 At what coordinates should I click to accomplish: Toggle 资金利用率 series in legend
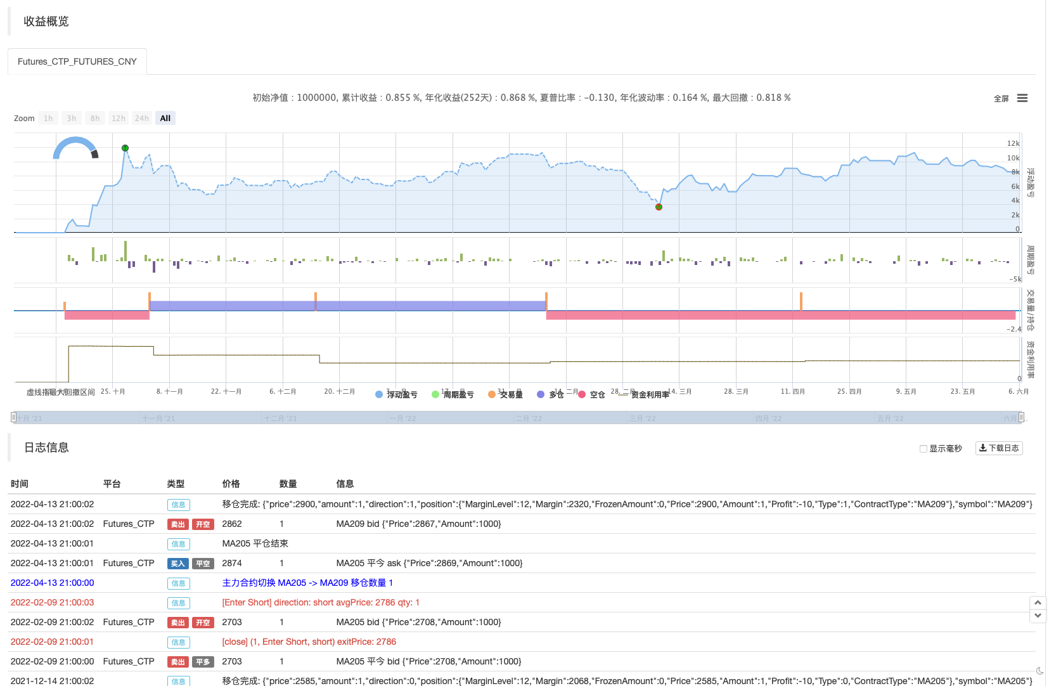pos(644,394)
